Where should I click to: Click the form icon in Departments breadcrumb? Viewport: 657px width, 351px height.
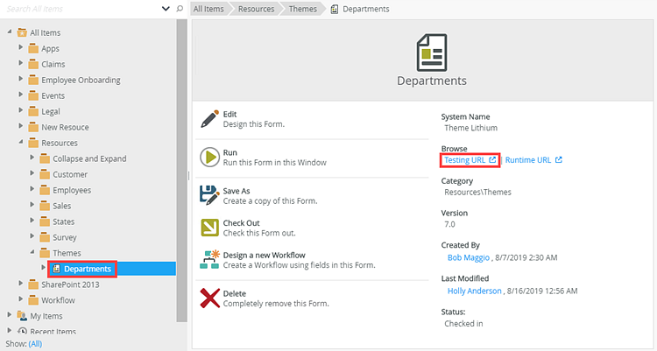pyautogui.click(x=335, y=9)
